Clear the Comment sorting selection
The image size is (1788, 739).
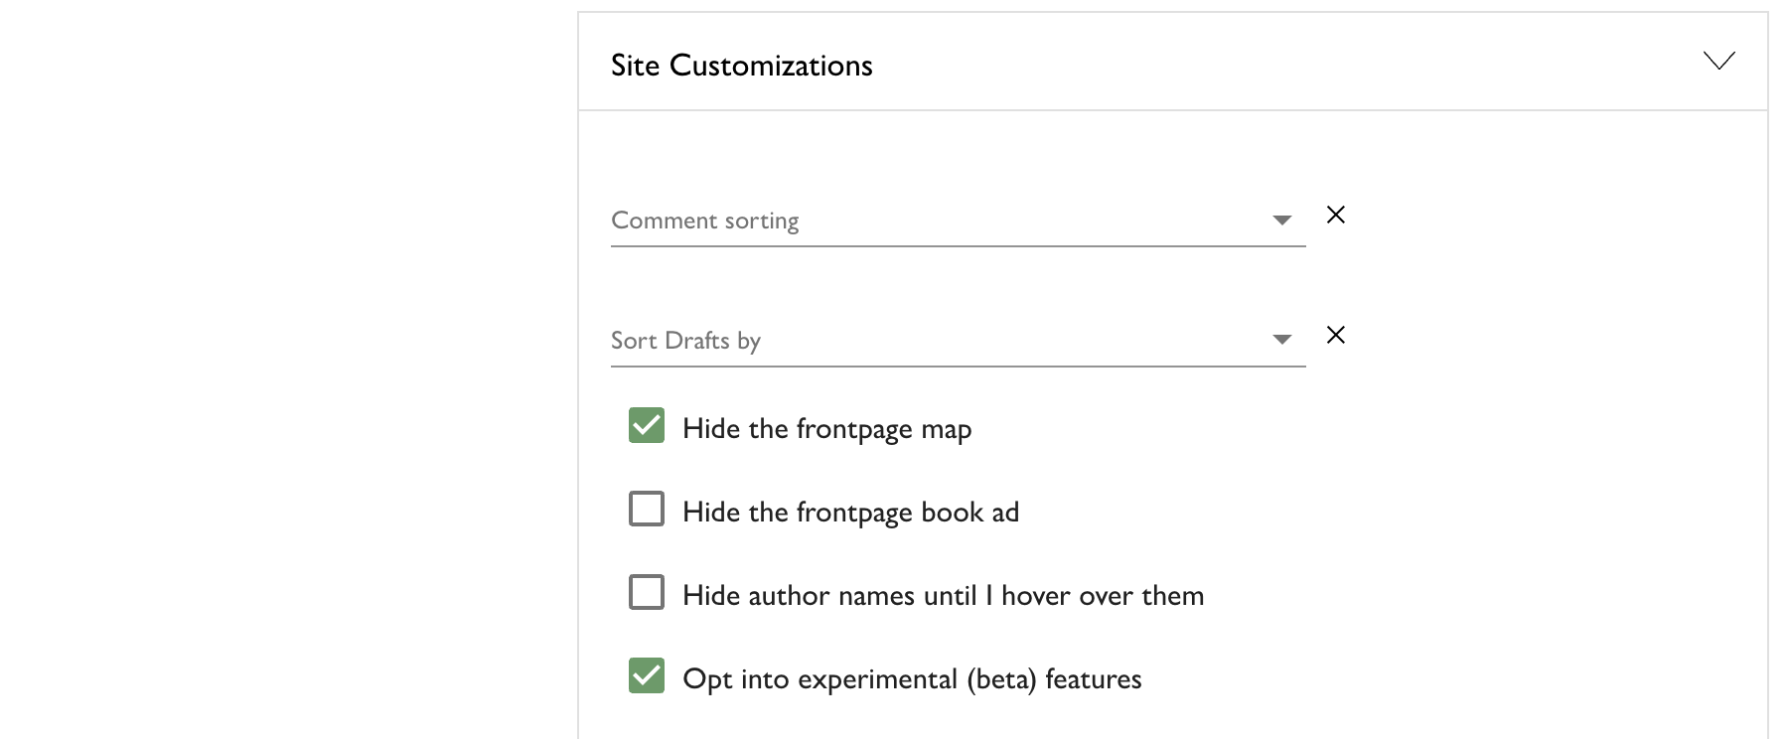pyautogui.click(x=1336, y=215)
